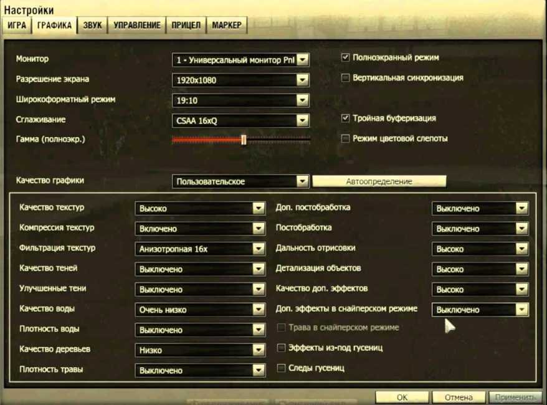Image resolution: width=547 pixels, height=405 pixels.
Task: Toggle Тройная буферизация checkbox
Action: coord(346,118)
